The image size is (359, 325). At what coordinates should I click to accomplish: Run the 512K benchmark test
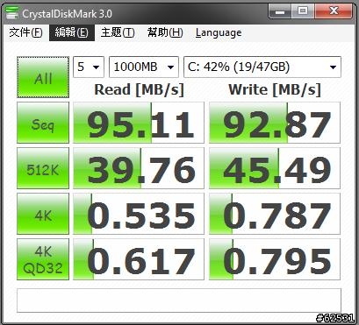43,168
